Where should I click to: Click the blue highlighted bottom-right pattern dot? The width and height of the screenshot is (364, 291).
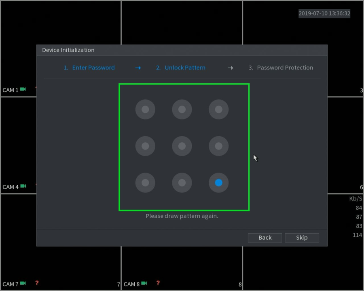tap(219, 183)
